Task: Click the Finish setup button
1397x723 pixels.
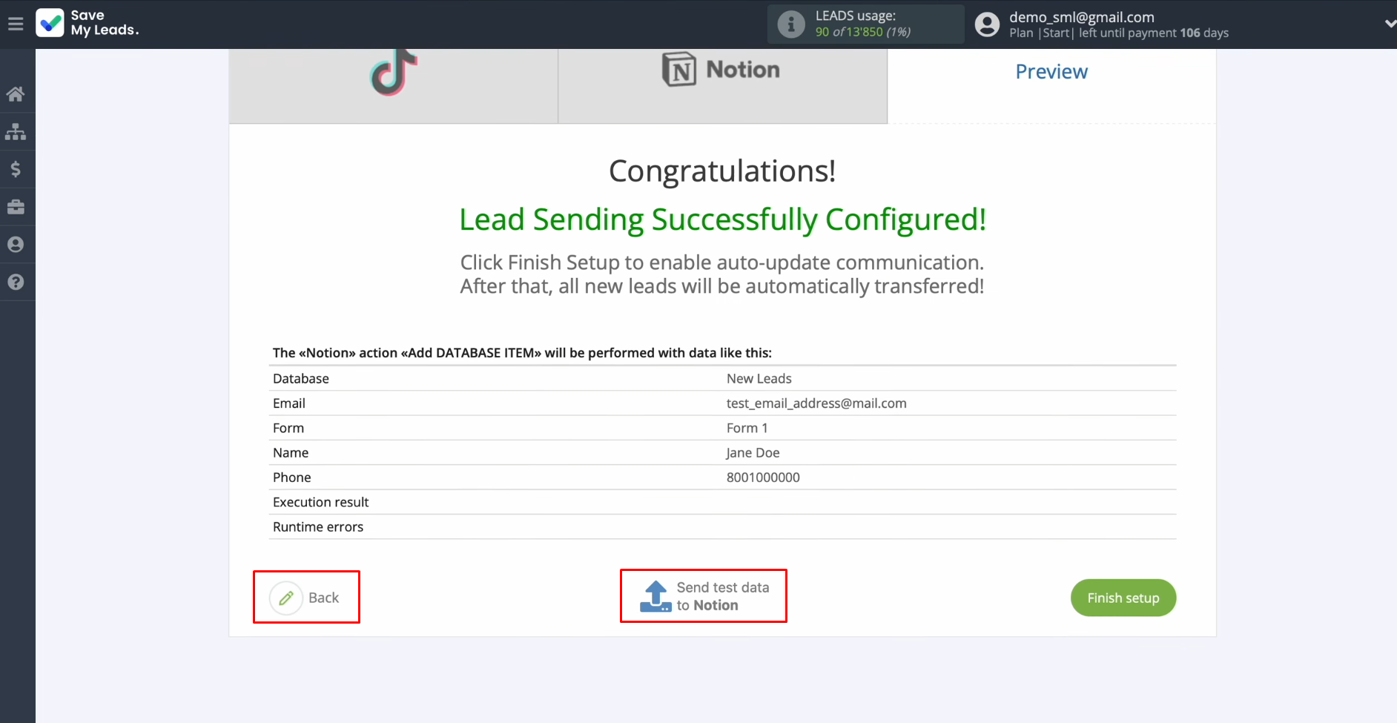Action: (1123, 598)
